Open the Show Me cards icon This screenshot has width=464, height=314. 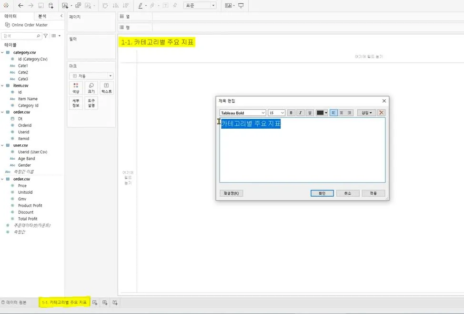tap(228, 6)
